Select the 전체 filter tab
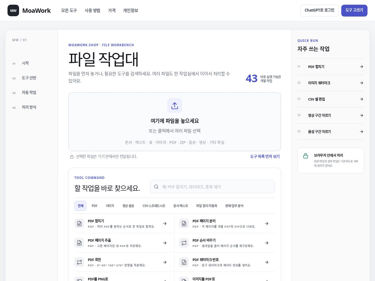The height and width of the screenshot is (281, 375). 80,206
